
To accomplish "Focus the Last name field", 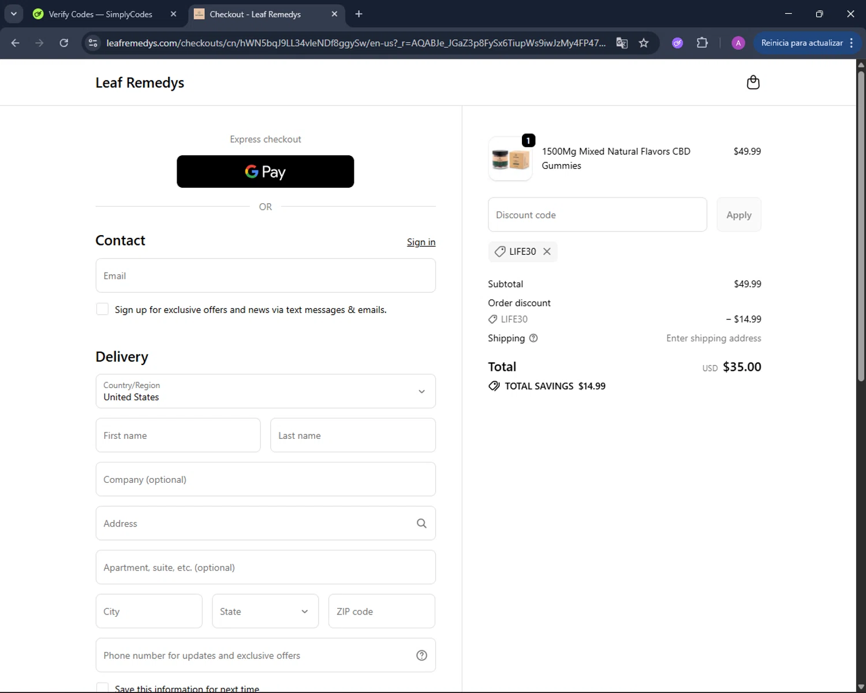I will point(353,435).
